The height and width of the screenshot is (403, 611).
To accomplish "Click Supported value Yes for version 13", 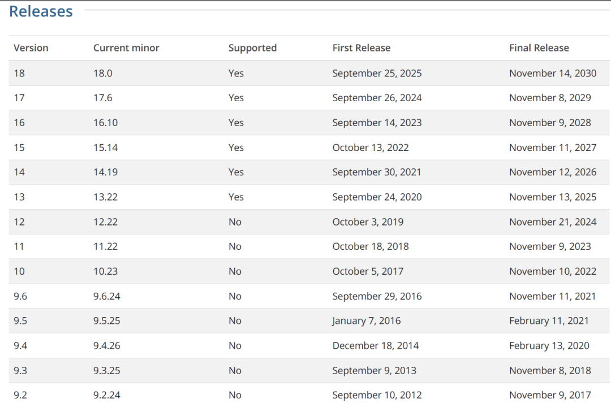I will 236,197.
